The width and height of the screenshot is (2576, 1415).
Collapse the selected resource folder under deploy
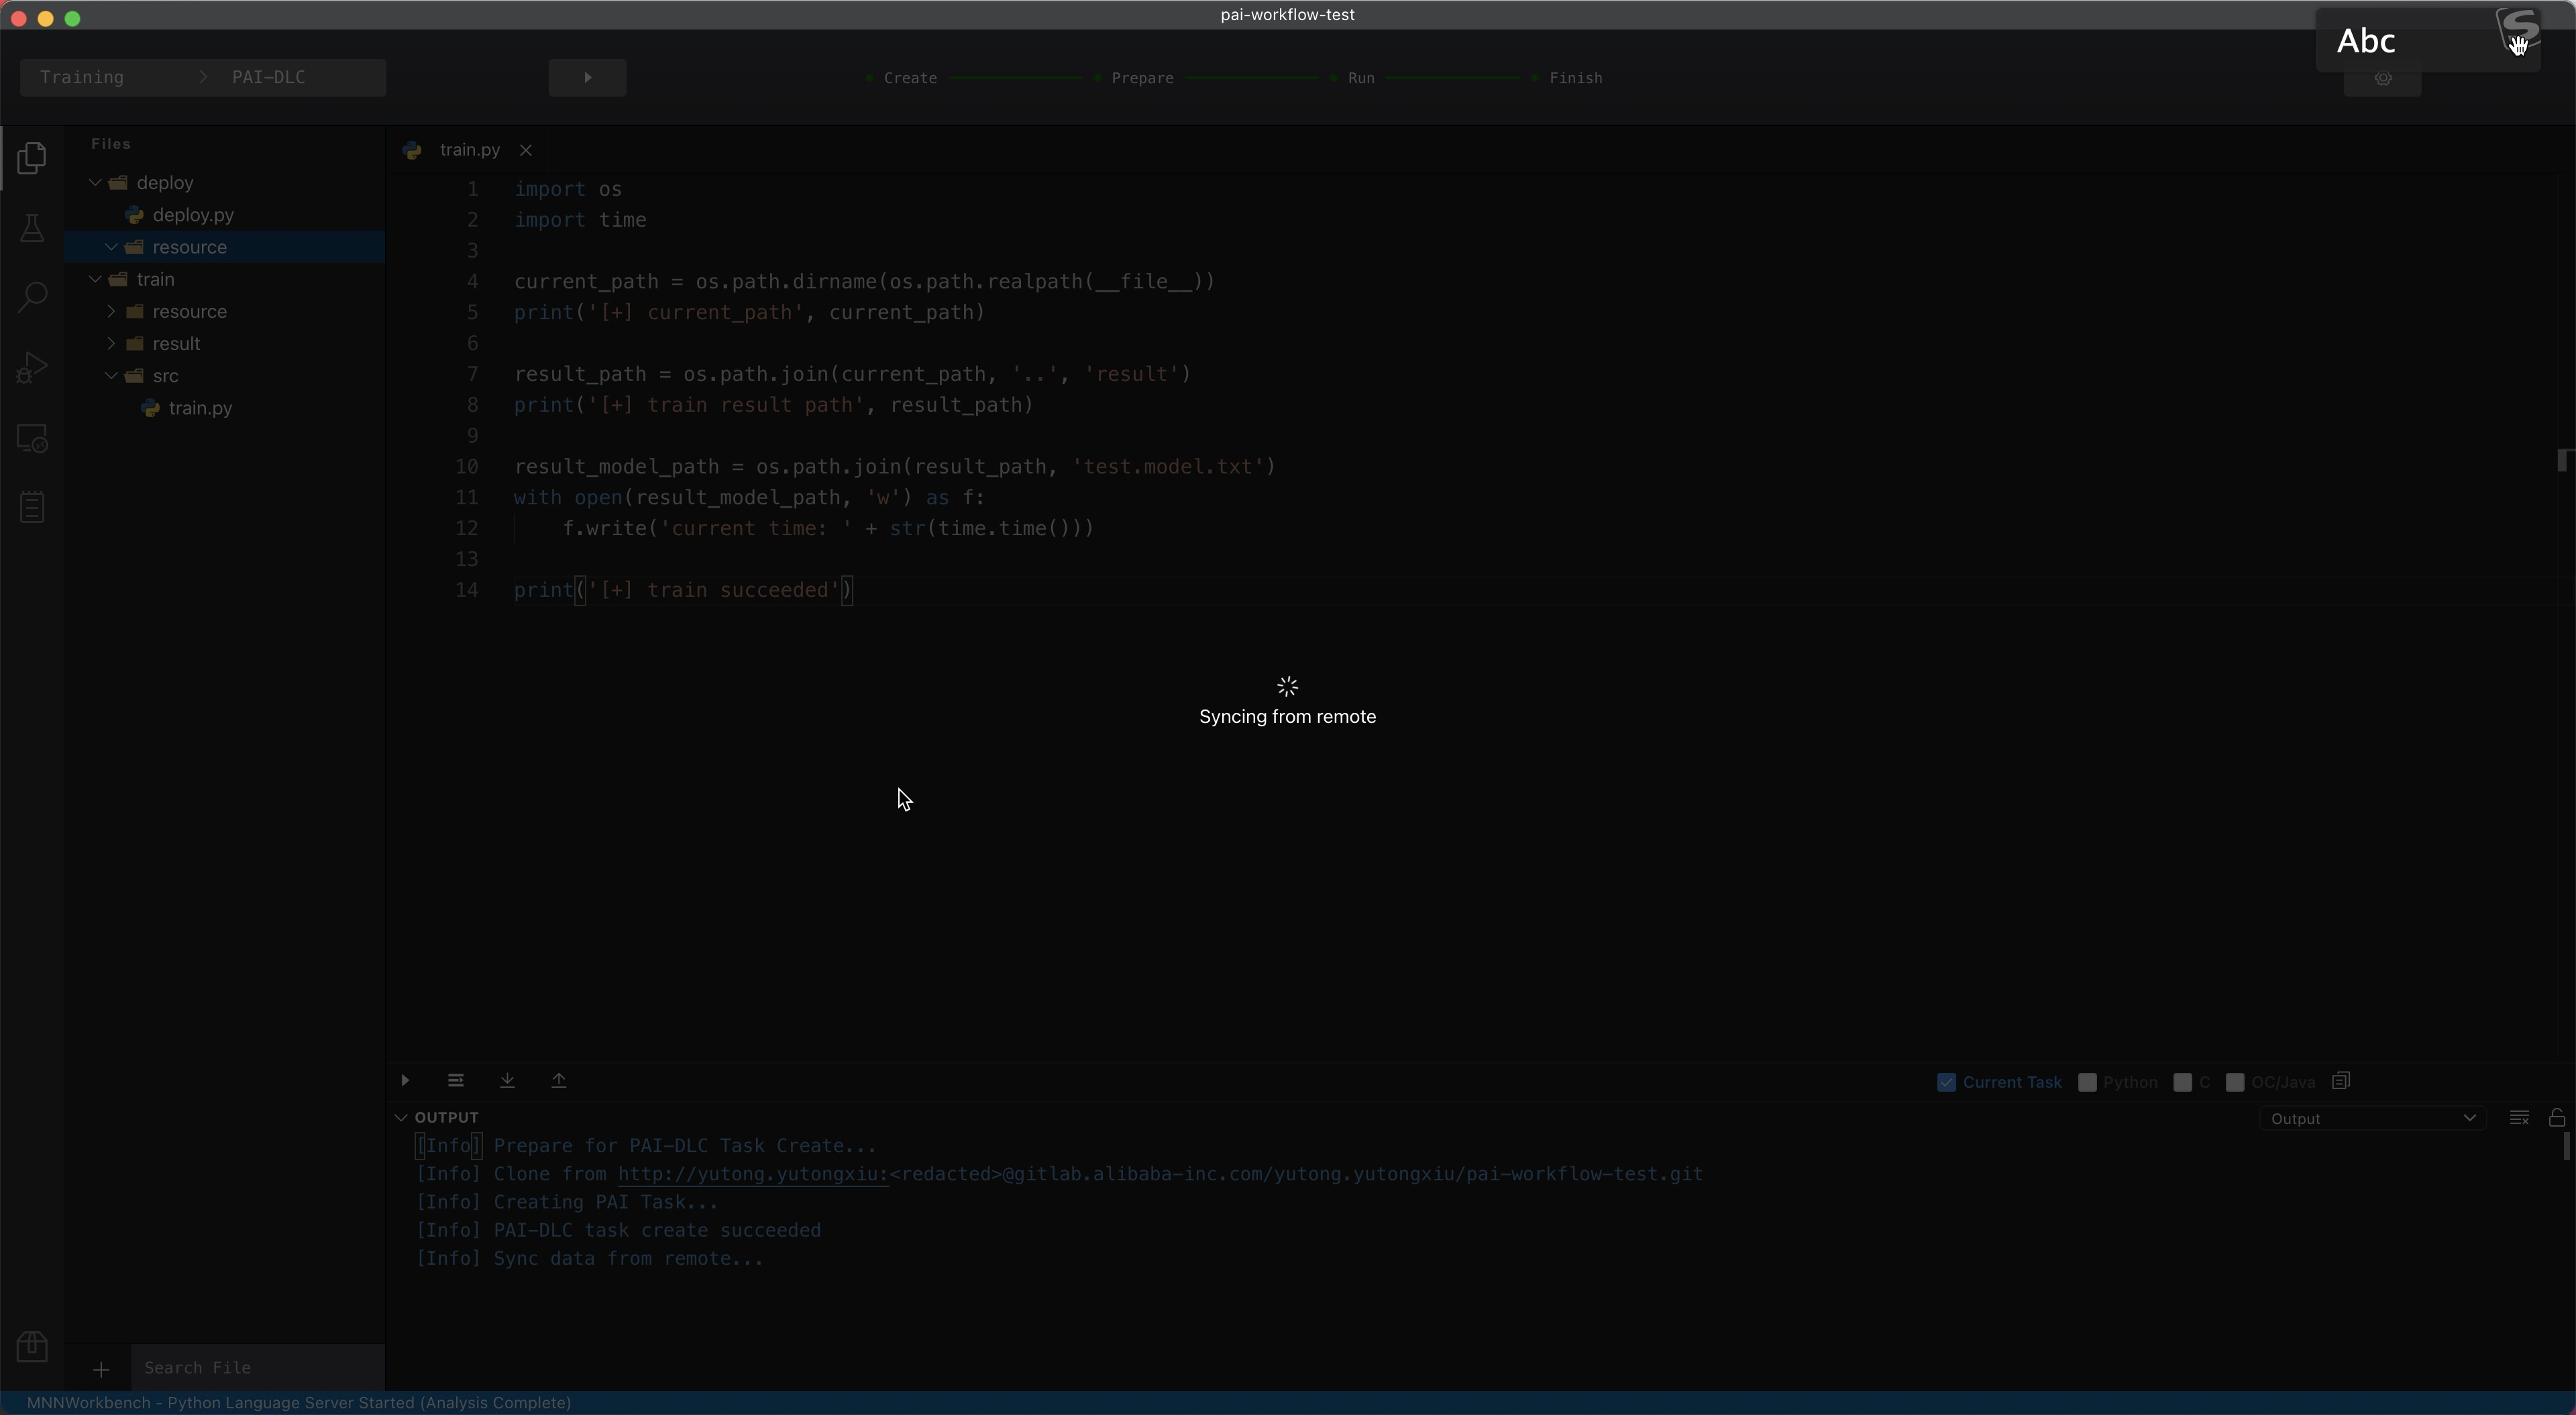112,247
